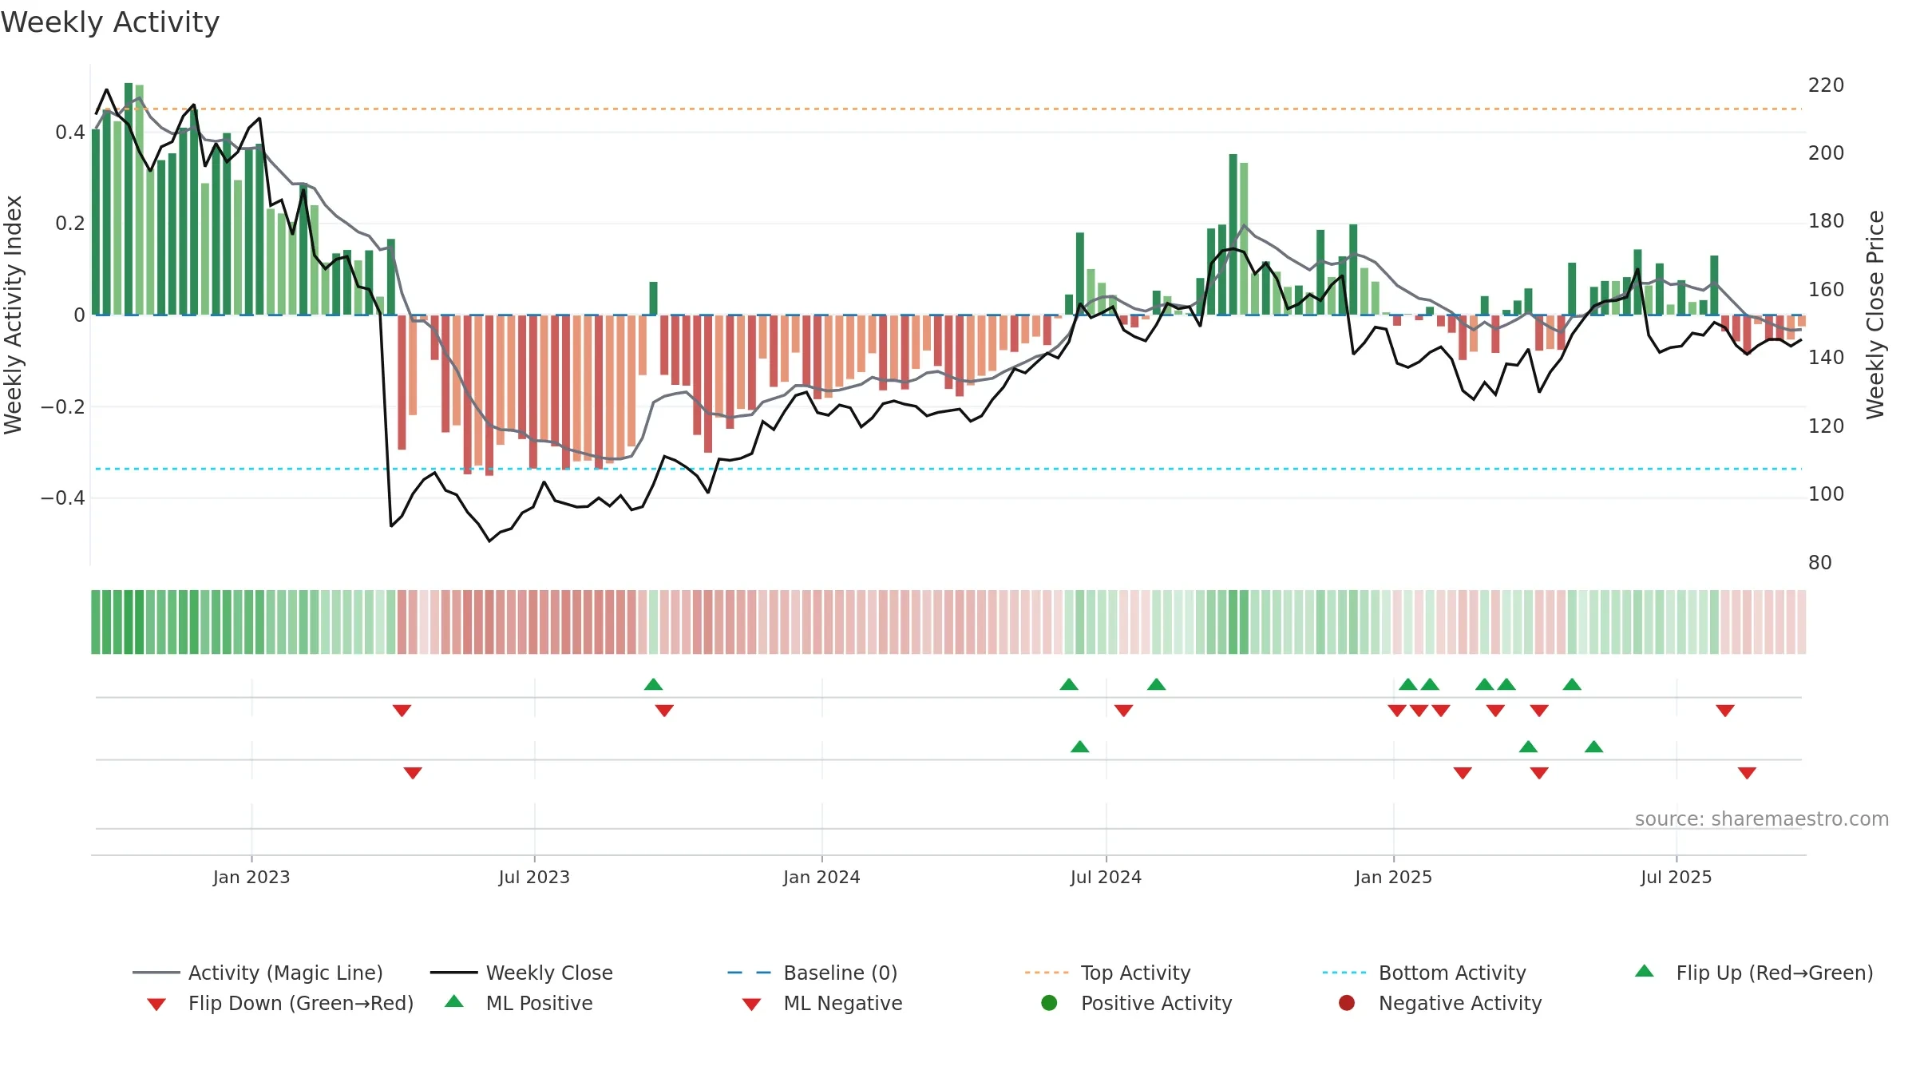The height and width of the screenshot is (1078, 1916).
Task: Toggle Top Activity legend entry
Action: click(1107, 973)
